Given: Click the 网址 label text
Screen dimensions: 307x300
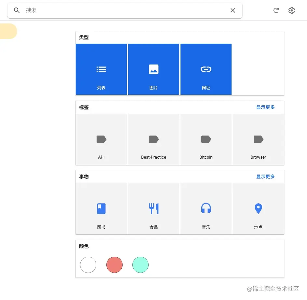Looking at the screenshot, I should tap(206, 88).
